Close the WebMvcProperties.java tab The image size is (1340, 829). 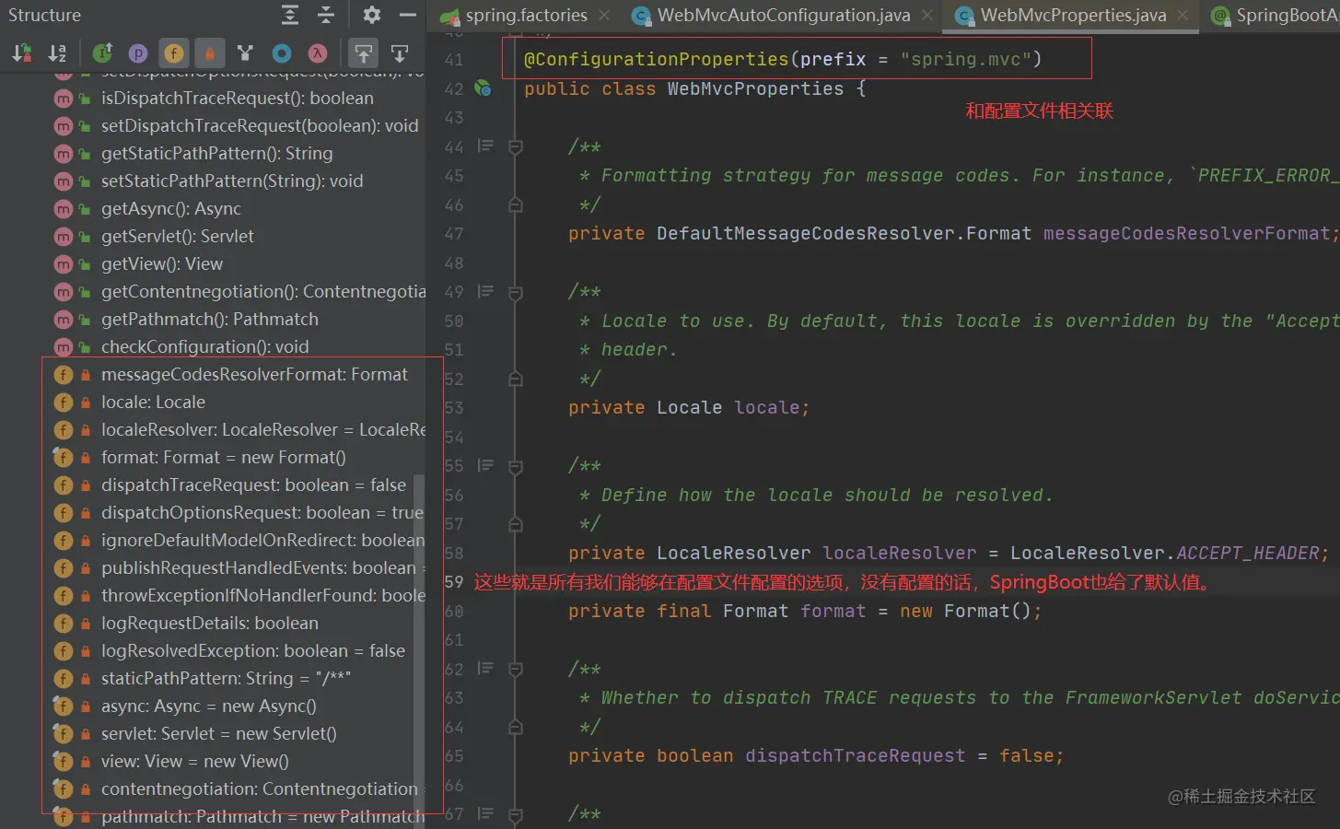1183,15
